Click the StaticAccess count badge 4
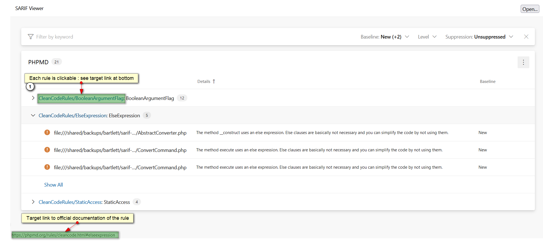 [137, 202]
